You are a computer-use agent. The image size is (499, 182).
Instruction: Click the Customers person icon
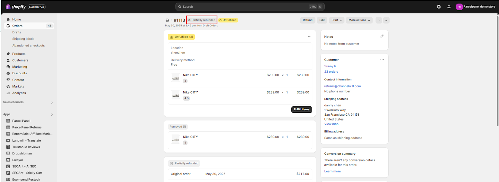(8, 60)
